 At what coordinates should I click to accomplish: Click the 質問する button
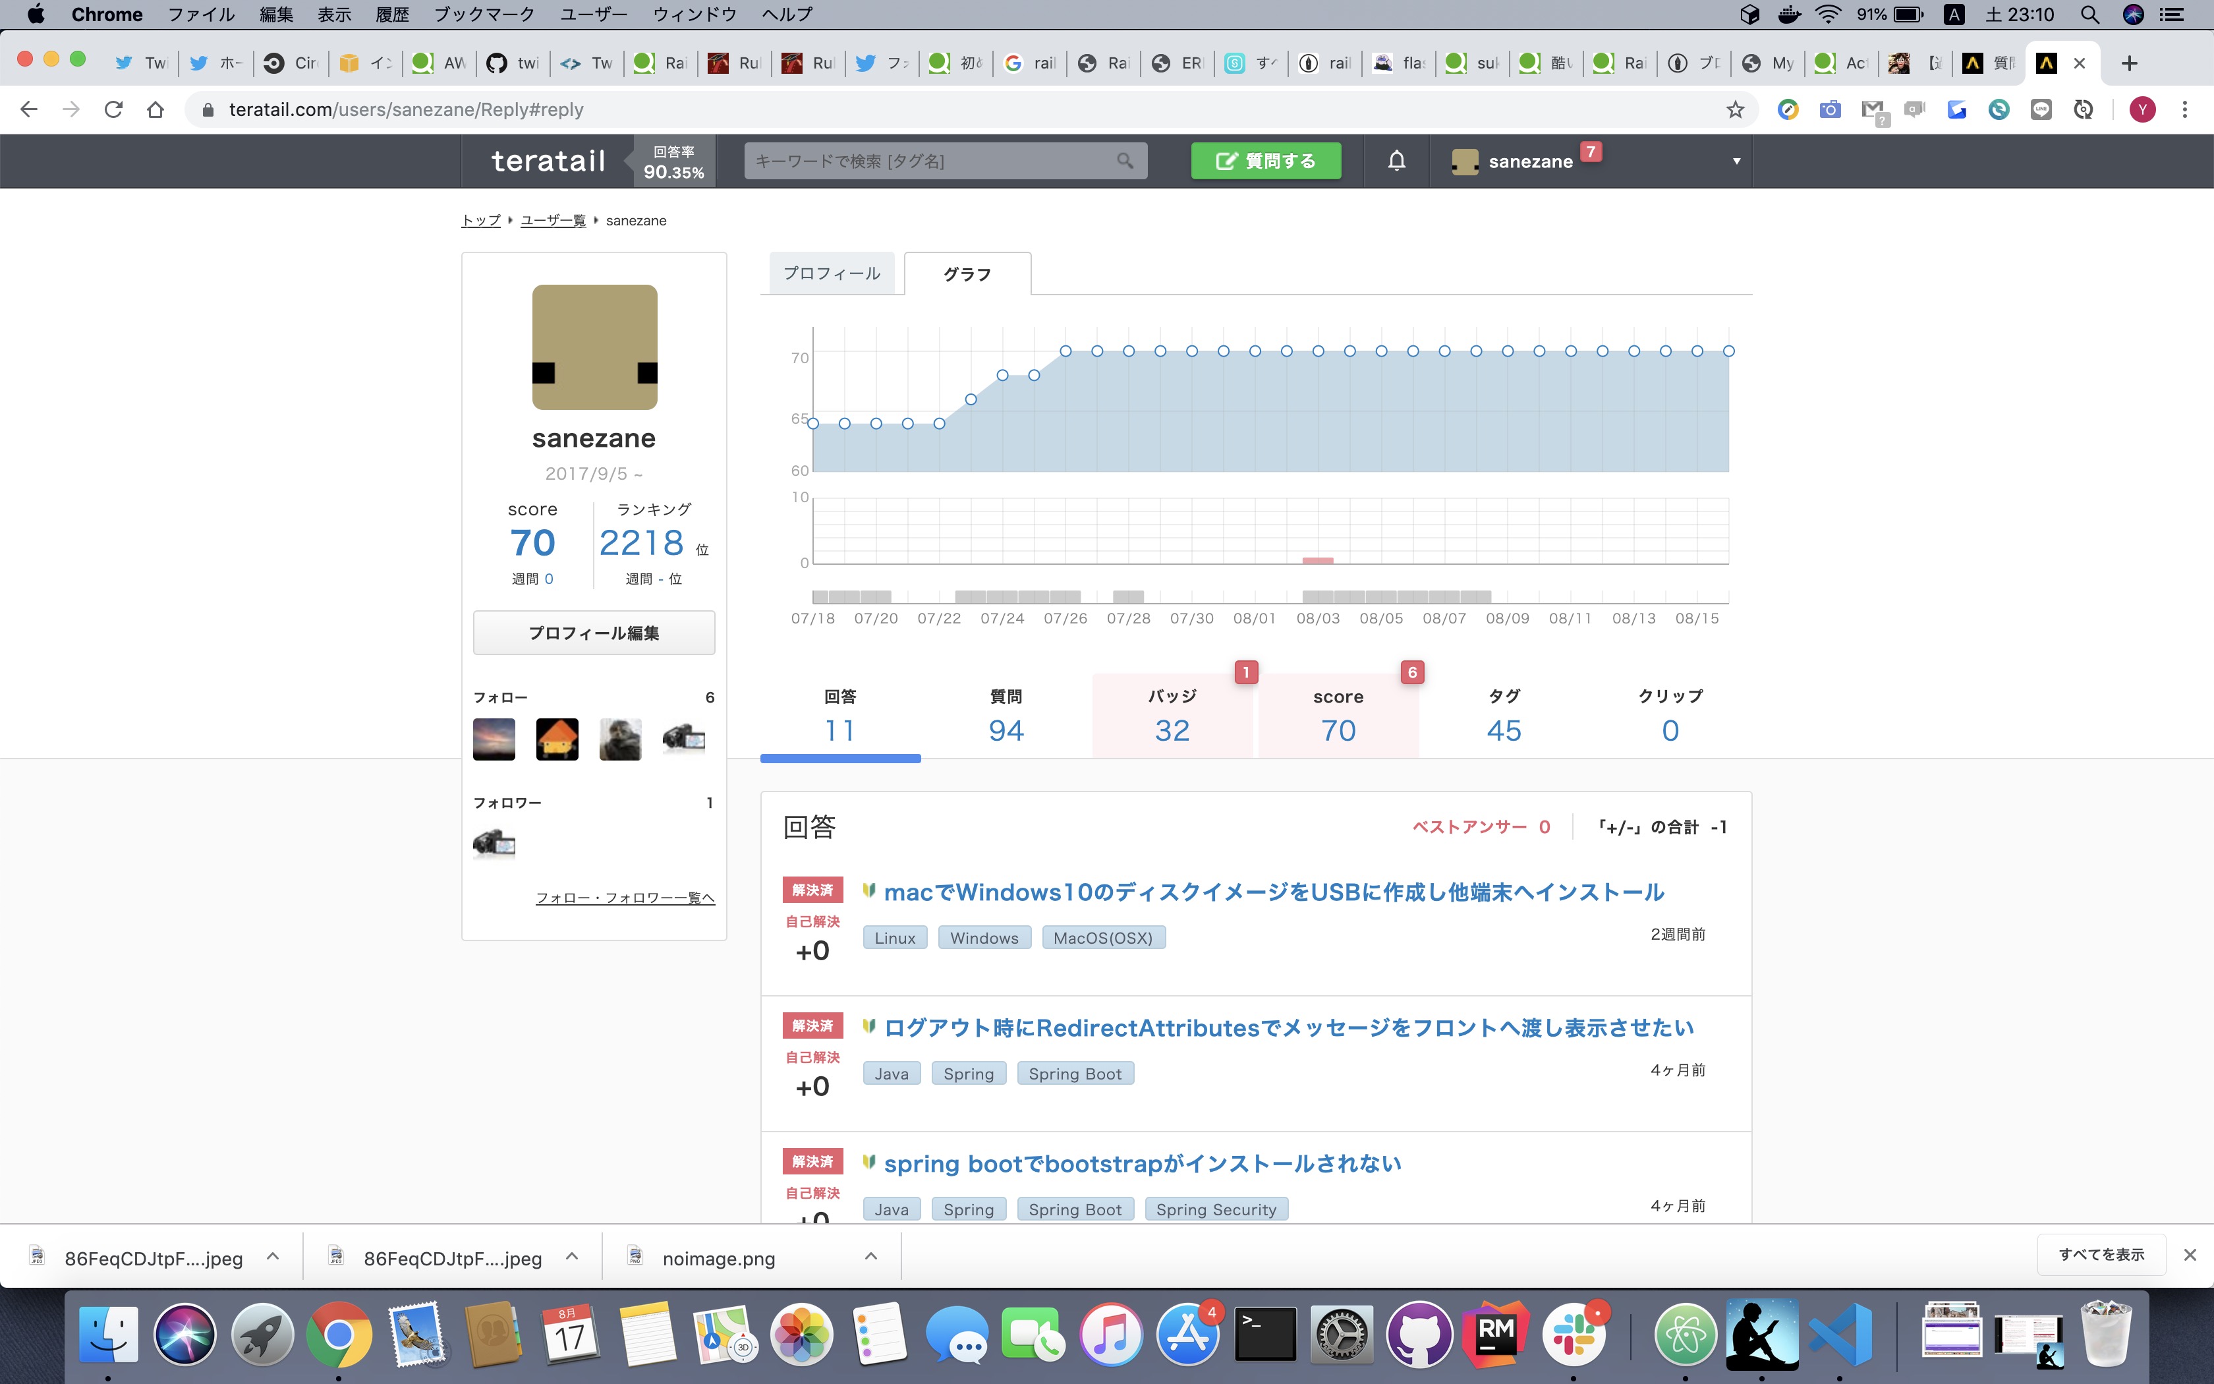pyautogui.click(x=1266, y=160)
